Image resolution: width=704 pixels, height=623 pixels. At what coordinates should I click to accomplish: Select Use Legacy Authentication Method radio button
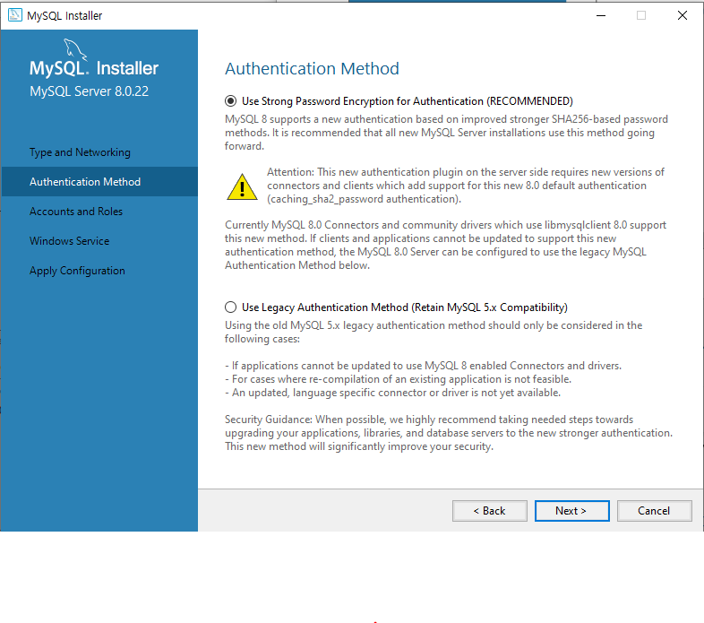[230, 307]
